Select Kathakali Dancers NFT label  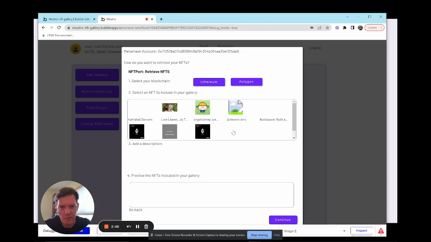140,120
